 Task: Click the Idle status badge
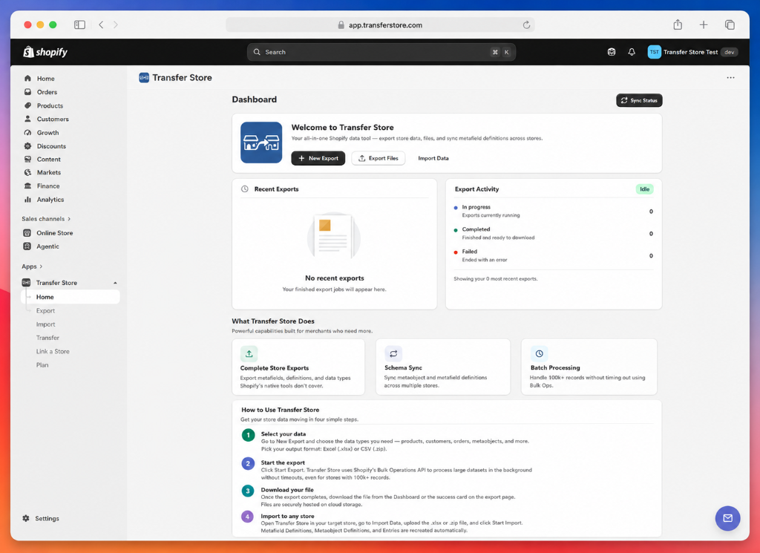644,189
